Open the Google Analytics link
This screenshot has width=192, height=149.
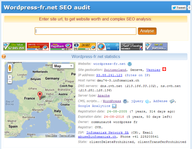click(94, 106)
